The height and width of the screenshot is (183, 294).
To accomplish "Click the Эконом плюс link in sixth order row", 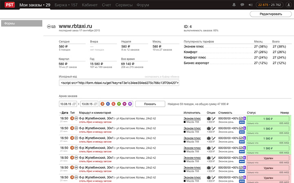I will click(192, 168).
